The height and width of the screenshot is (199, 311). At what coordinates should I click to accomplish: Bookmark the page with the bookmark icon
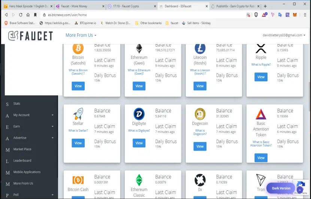pos(35,15)
